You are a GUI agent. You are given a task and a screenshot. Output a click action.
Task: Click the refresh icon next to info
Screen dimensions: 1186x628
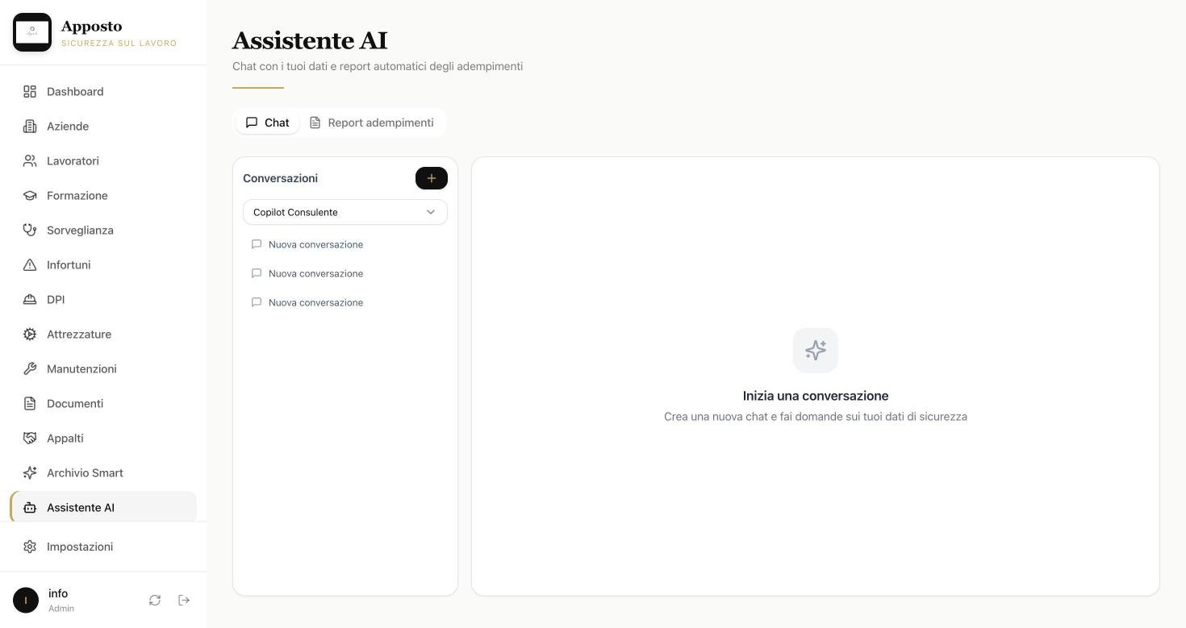(155, 600)
